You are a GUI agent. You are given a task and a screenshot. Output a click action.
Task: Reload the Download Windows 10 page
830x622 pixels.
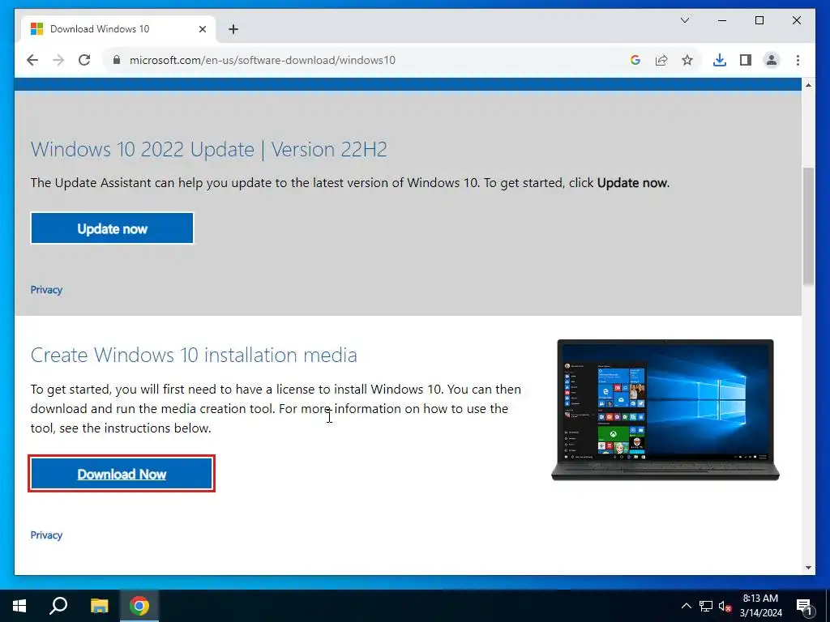(84, 60)
